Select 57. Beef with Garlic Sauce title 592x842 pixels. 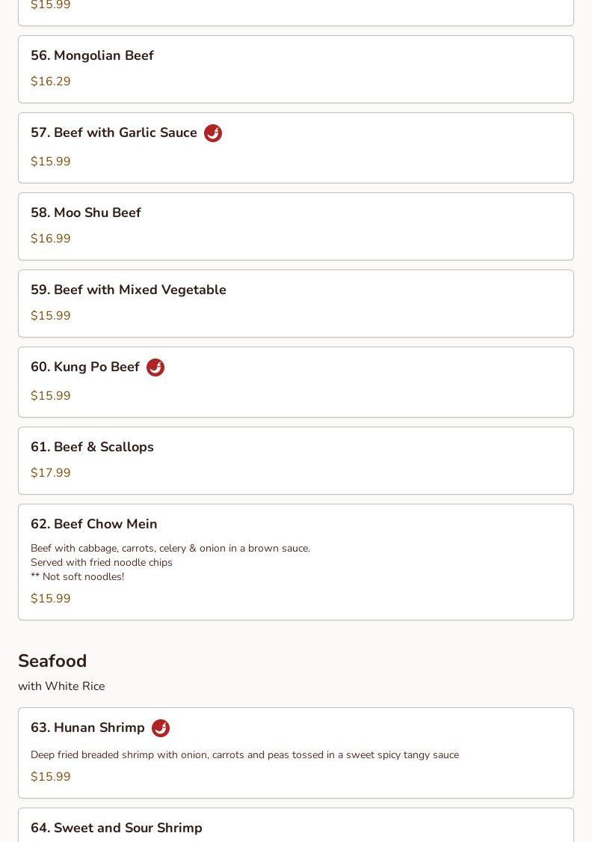tap(114, 132)
